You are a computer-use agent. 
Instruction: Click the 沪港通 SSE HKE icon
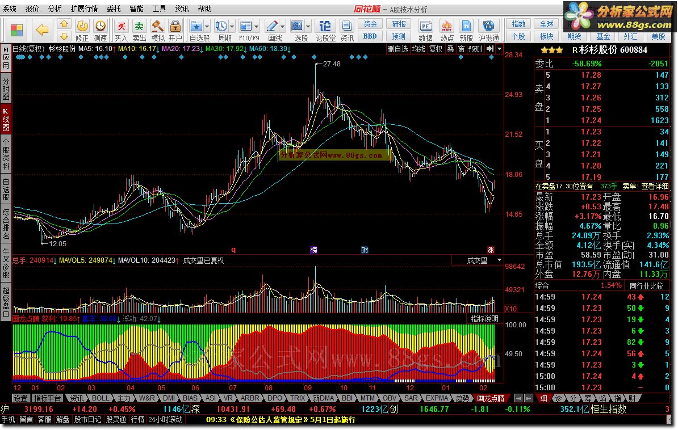[488, 26]
